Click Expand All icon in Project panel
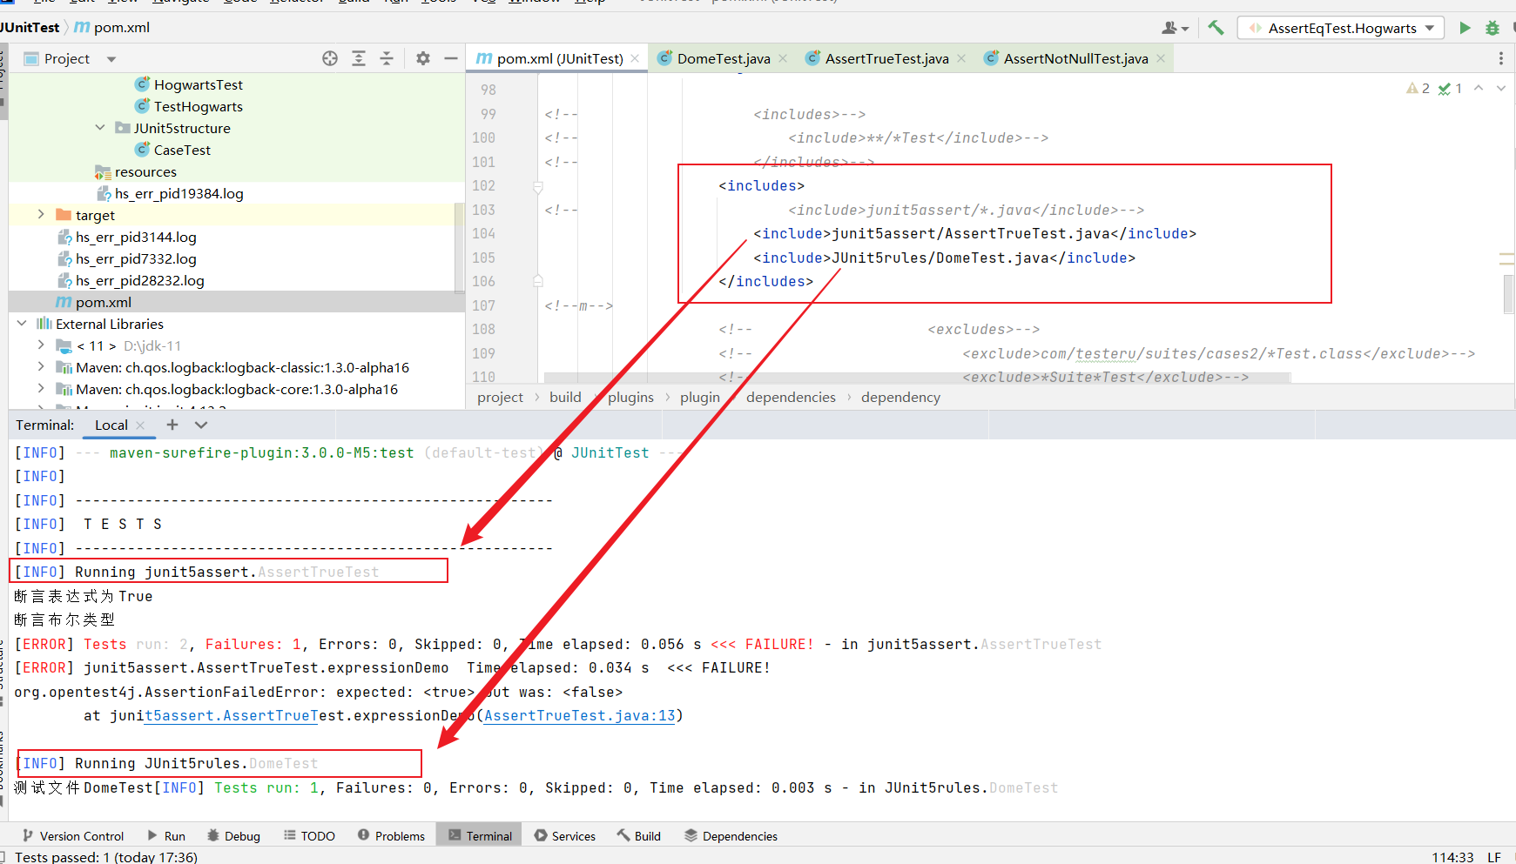This screenshot has height=864, width=1516. pyautogui.click(x=359, y=58)
